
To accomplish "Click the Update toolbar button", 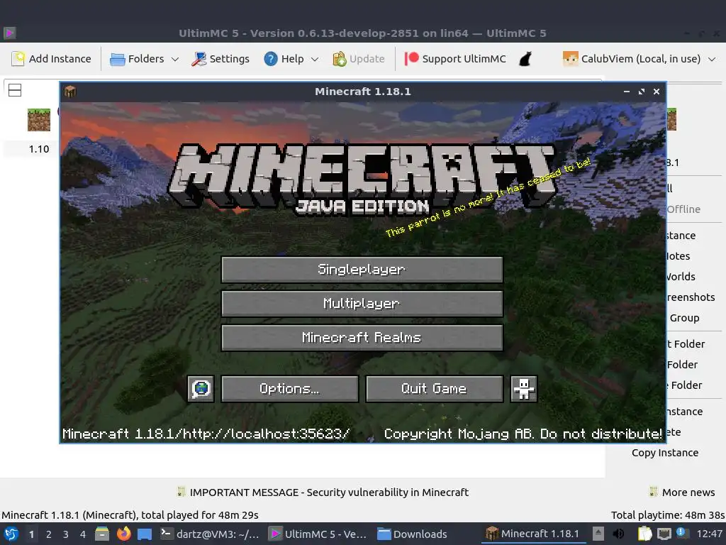I will [359, 59].
